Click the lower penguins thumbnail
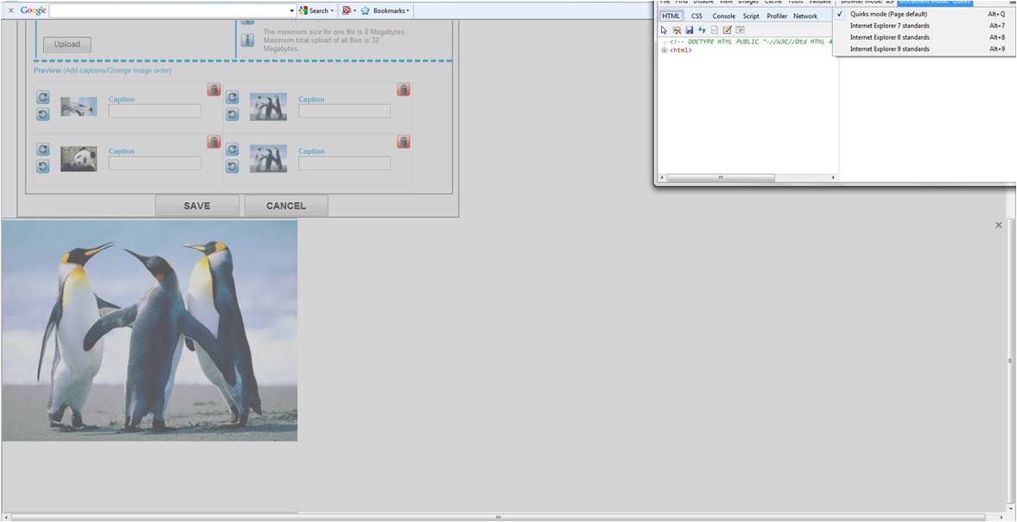1017x522 pixels. click(x=268, y=158)
